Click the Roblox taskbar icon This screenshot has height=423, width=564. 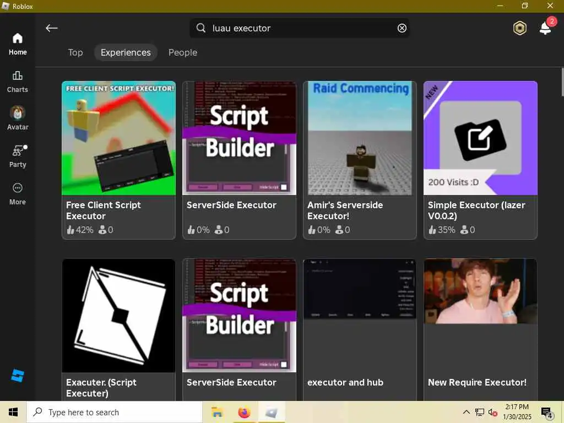pyautogui.click(x=271, y=412)
